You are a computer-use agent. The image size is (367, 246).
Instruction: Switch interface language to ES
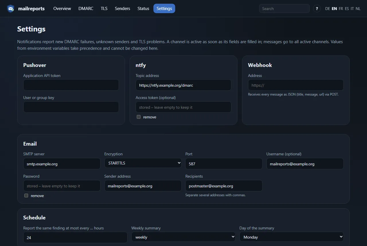pyautogui.click(x=347, y=9)
